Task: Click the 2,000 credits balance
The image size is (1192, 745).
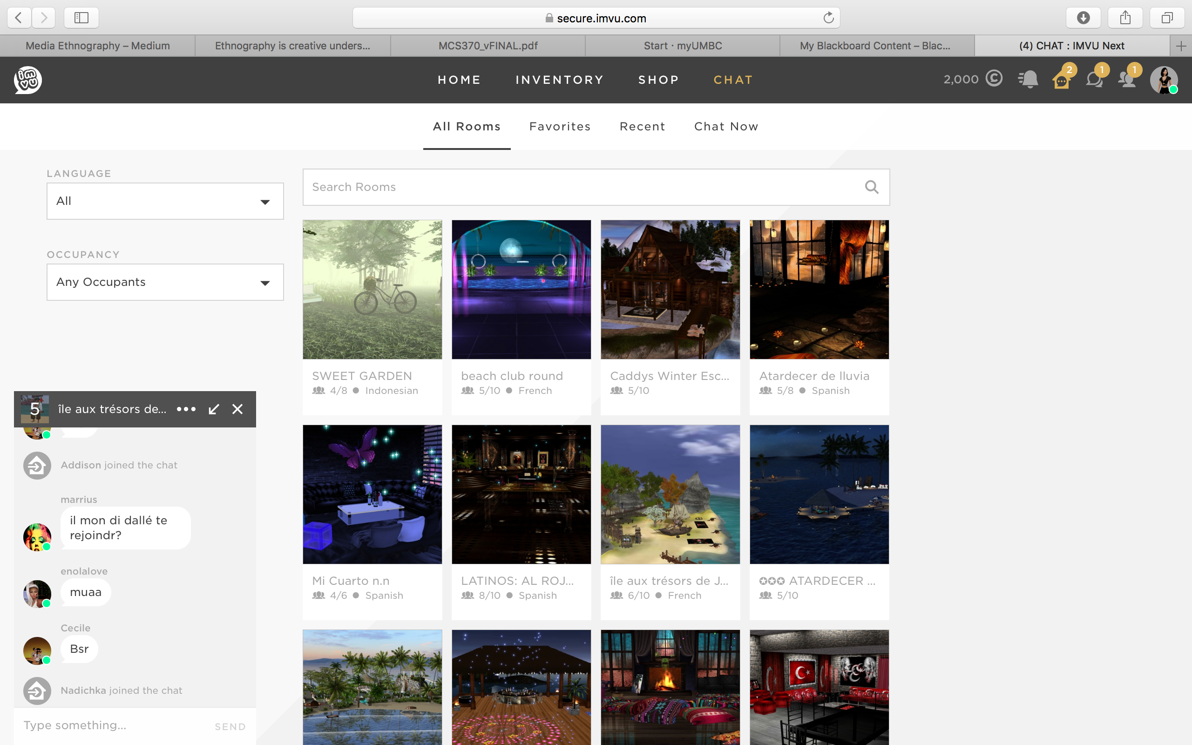Action: click(x=961, y=79)
